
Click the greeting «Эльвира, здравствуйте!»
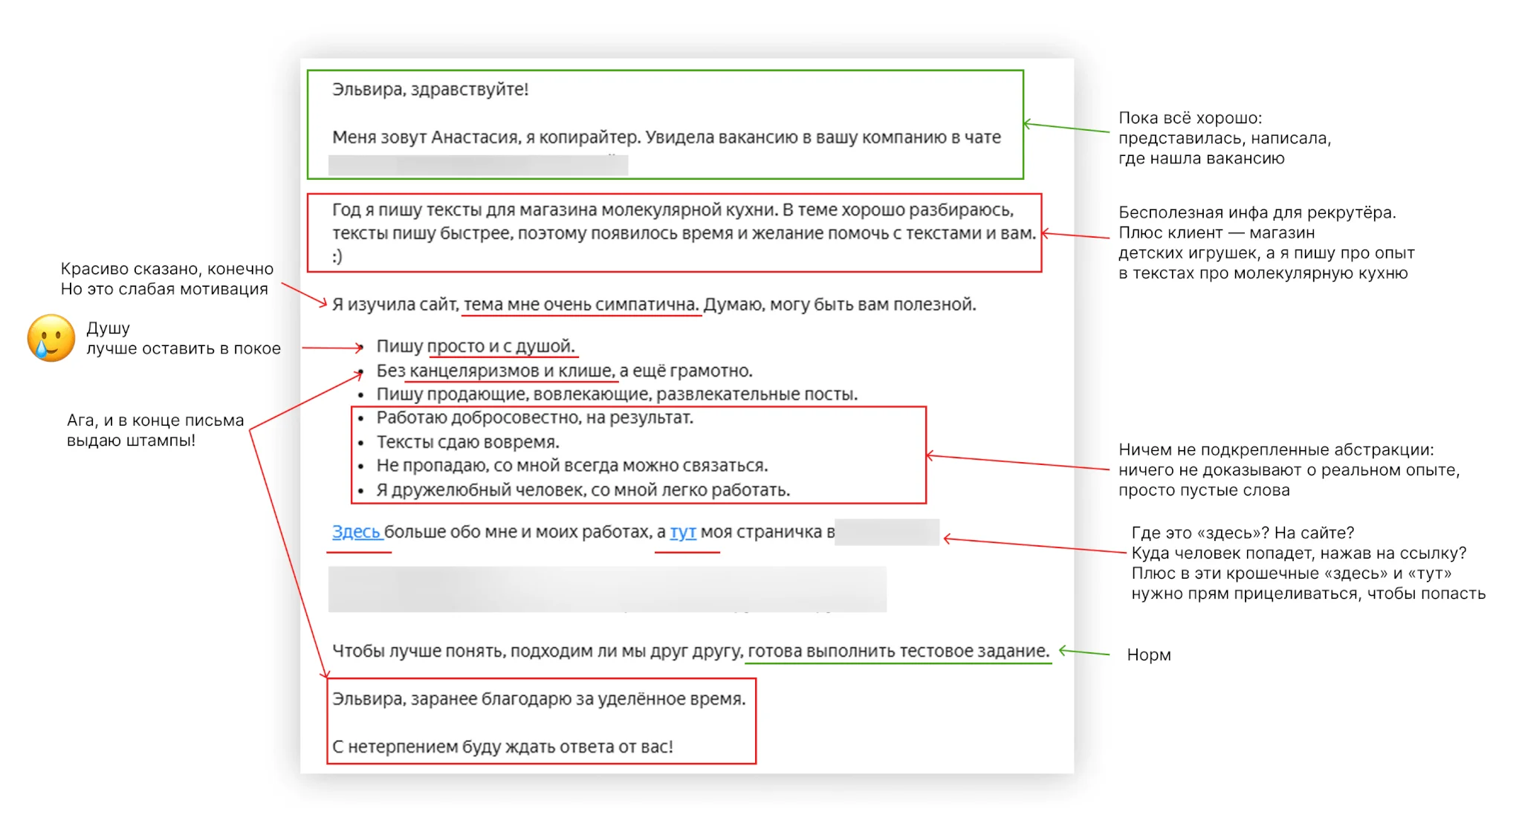[x=430, y=89]
